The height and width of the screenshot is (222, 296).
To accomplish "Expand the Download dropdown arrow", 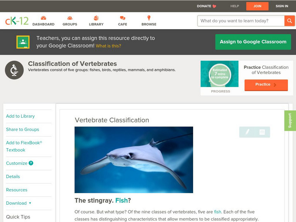I will (x=30, y=203).
